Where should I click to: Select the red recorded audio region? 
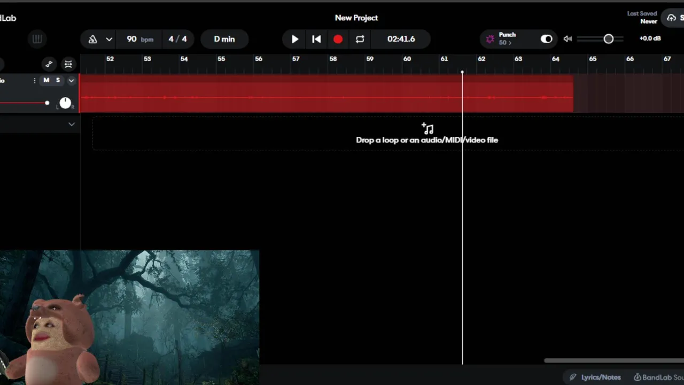pyautogui.click(x=327, y=94)
